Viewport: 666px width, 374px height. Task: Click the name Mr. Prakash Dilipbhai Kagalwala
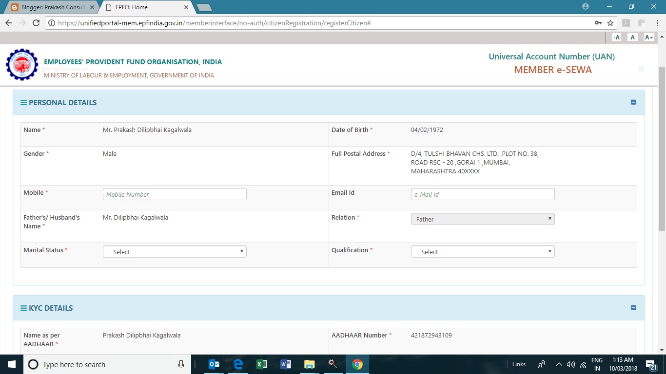point(147,130)
